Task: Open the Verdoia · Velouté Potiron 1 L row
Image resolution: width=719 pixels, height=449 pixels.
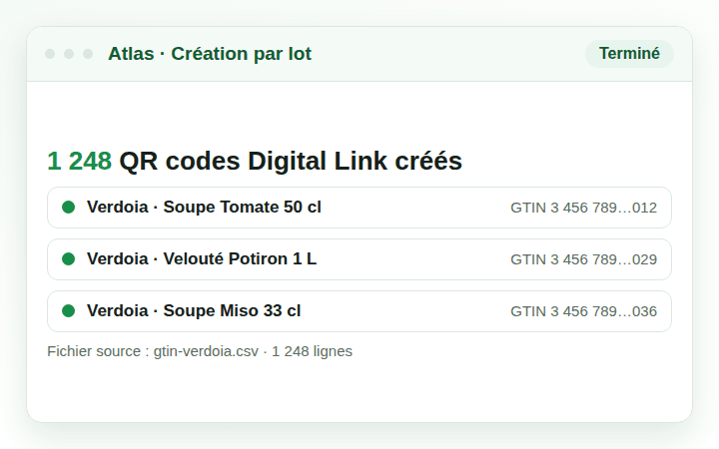Action: pyautogui.click(x=359, y=259)
